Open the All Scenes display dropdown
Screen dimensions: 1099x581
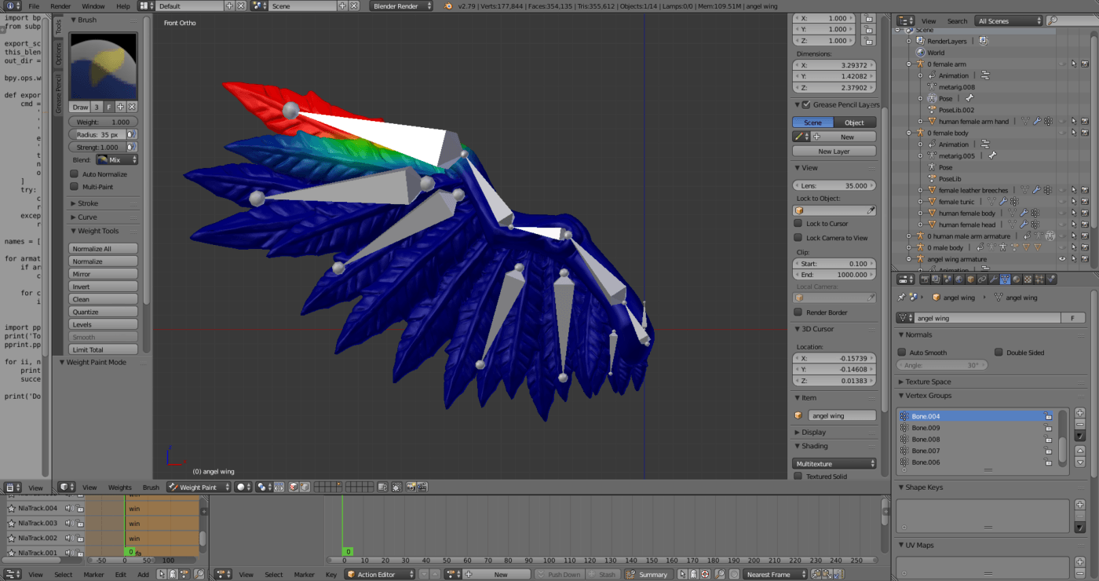(1010, 21)
